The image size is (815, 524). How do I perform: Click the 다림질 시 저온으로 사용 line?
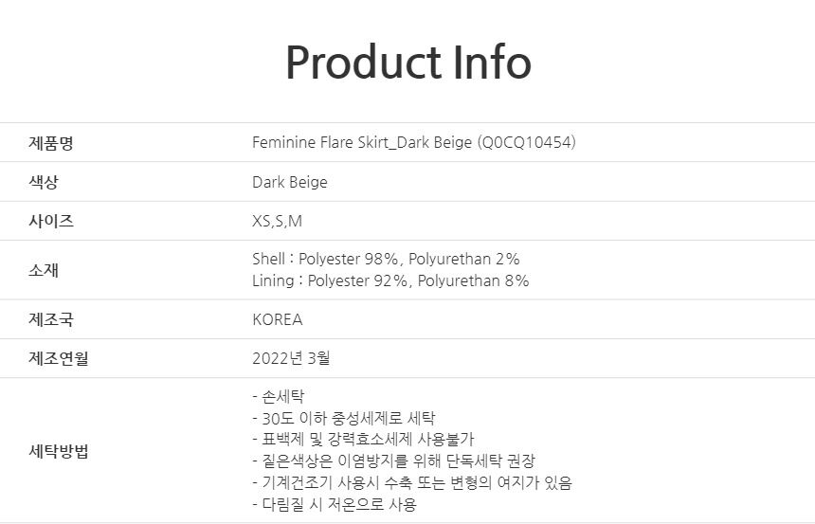(335, 504)
